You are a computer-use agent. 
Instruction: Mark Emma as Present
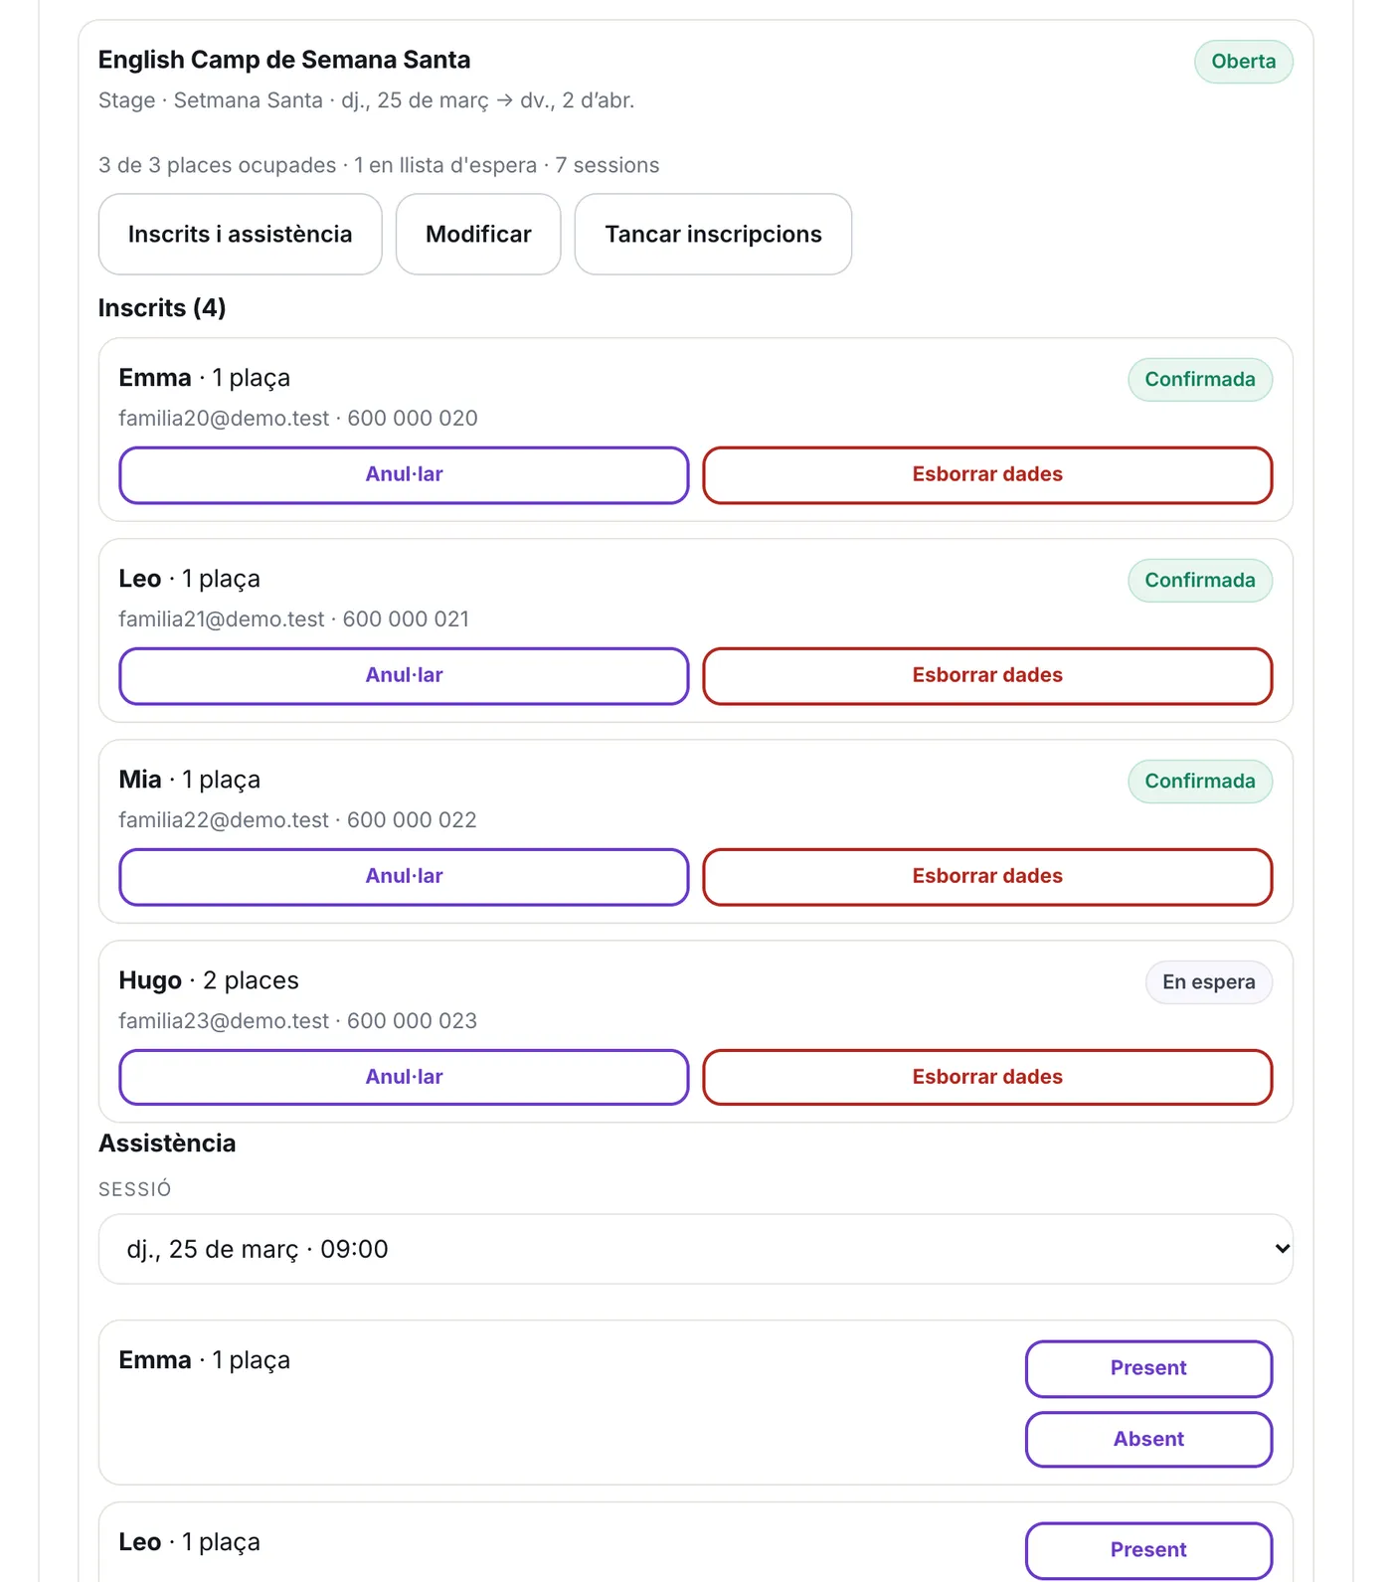click(x=1148, y=1368)
